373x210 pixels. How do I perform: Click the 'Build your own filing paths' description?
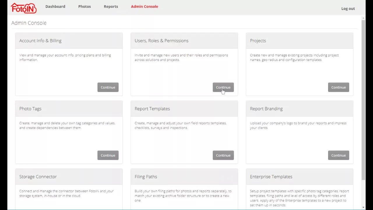pyautogui.click(x=183, y=196)
